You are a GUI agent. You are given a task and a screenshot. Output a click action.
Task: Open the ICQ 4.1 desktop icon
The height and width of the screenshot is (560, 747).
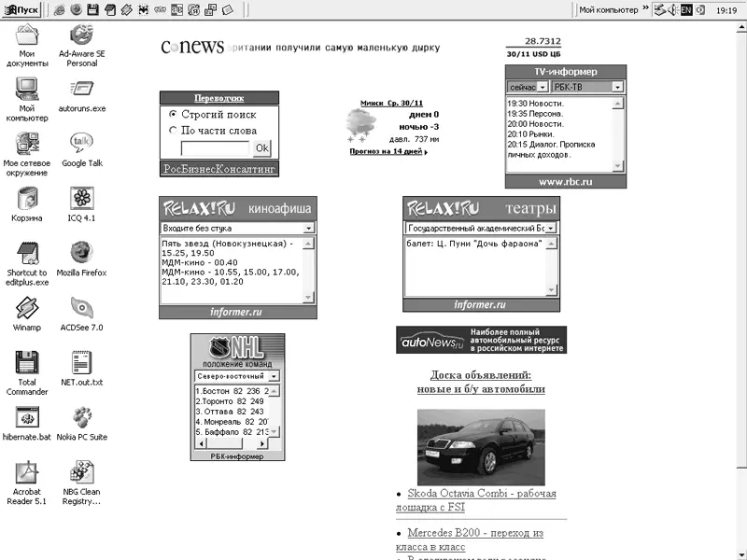pos(81,198)
